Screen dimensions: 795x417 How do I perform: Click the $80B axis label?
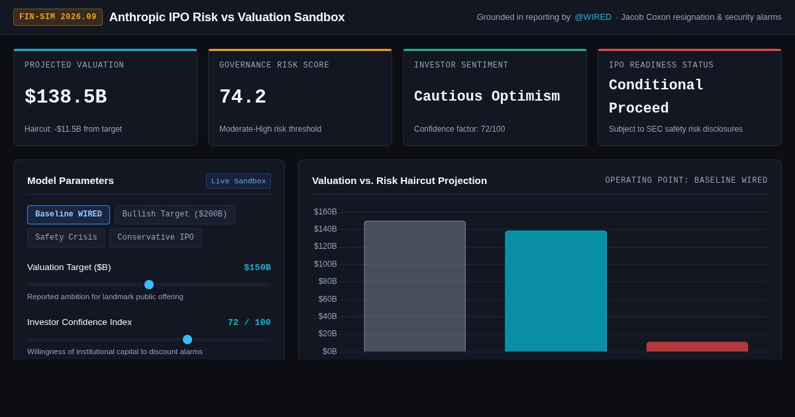point(327,281)
